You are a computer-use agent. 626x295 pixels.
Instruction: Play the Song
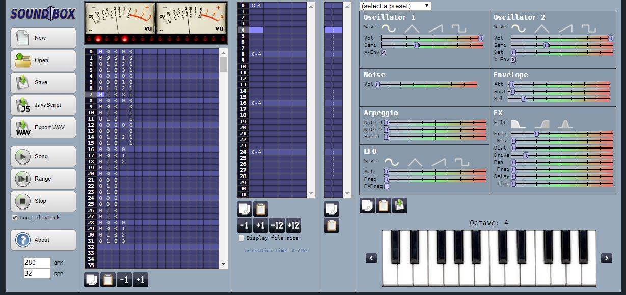point(43,157)
